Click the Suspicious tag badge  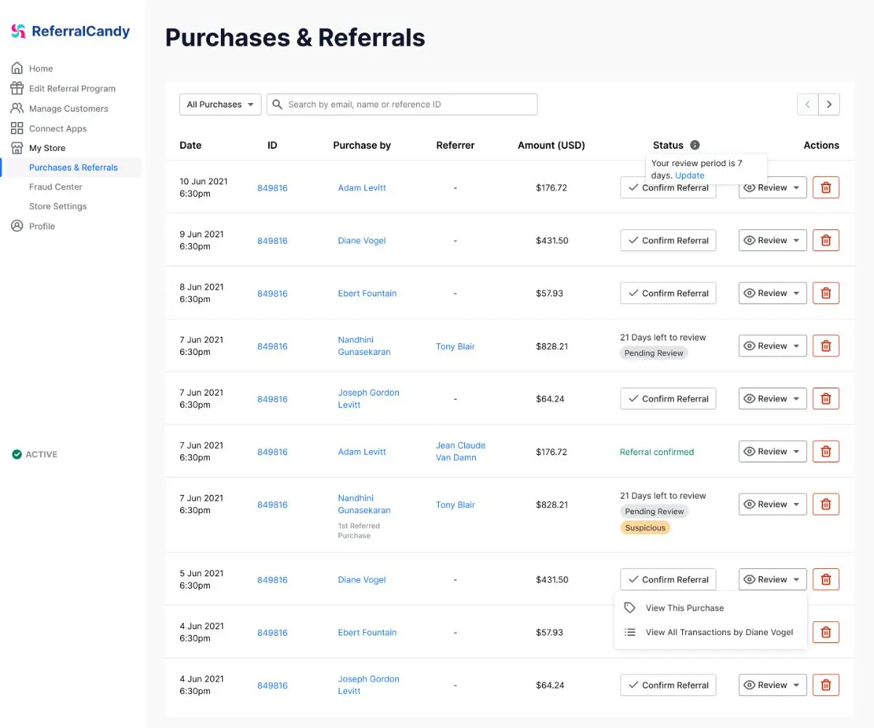pos(645,528)
